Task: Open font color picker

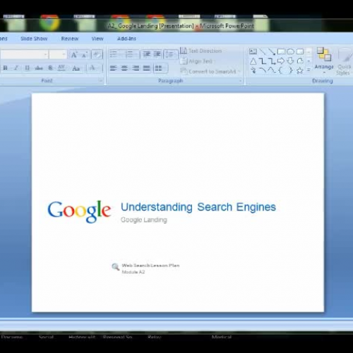Action: click(x=93, y=68)
